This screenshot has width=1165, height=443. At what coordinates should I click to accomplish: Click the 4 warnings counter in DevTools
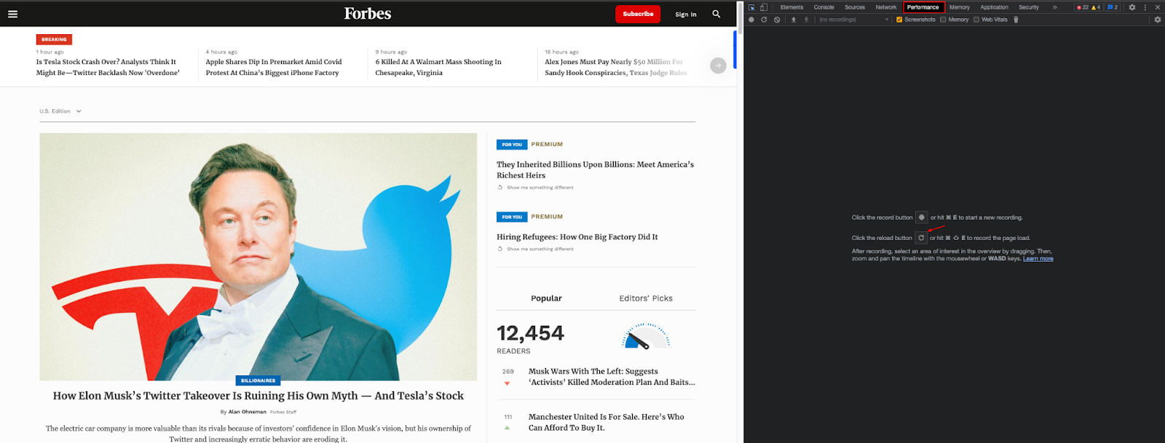1097,7
